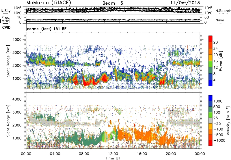Click the 'Time UT' axis label
The image size is (231, 160).
pyautogui.click(x=113, y=158)
